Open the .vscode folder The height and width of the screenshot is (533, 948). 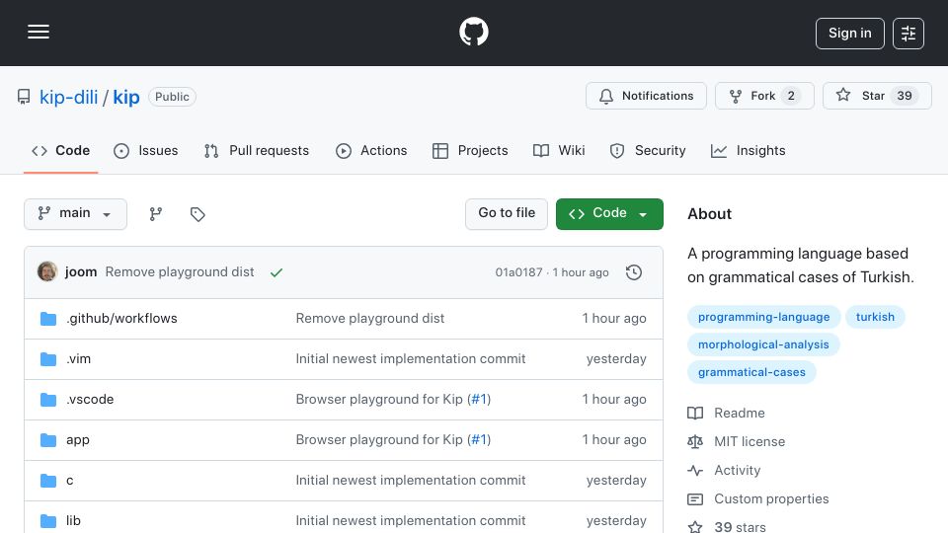pyautogui.click(x=90, y=400)
